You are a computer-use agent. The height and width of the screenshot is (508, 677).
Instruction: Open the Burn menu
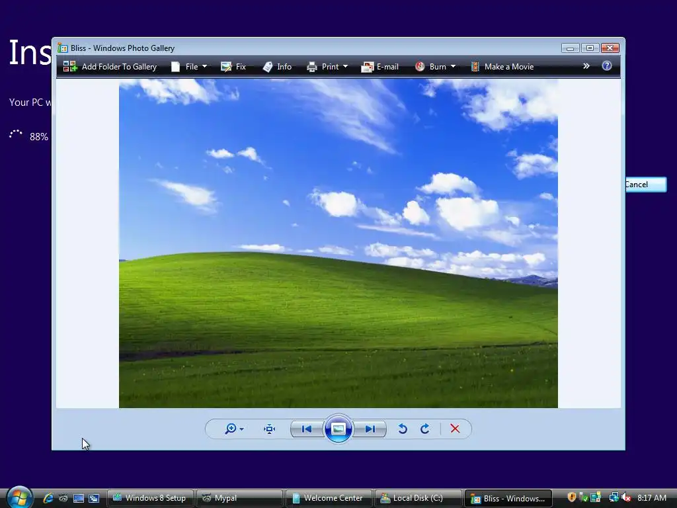click(x=435, y=67)
